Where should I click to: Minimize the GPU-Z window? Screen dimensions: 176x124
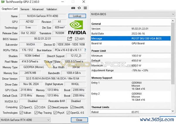(x=63, y=2)
